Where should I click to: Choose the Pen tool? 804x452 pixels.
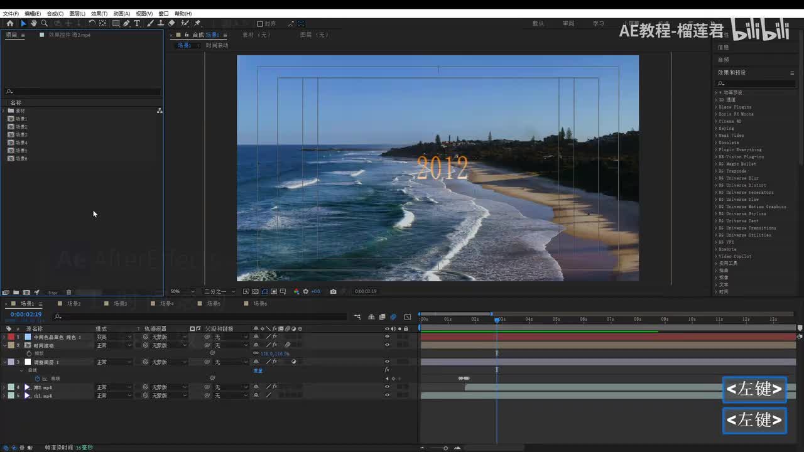(x=126, y=23)
